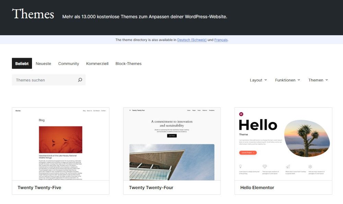The image size is (343, 204).
Task: Focus the 'Themes suchen' search field
Action: (x=49, y=80)
